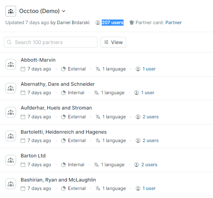Click the Abbott-Marvin partner icon
This screenshot has height=198, width=213.
pos(11,64)
